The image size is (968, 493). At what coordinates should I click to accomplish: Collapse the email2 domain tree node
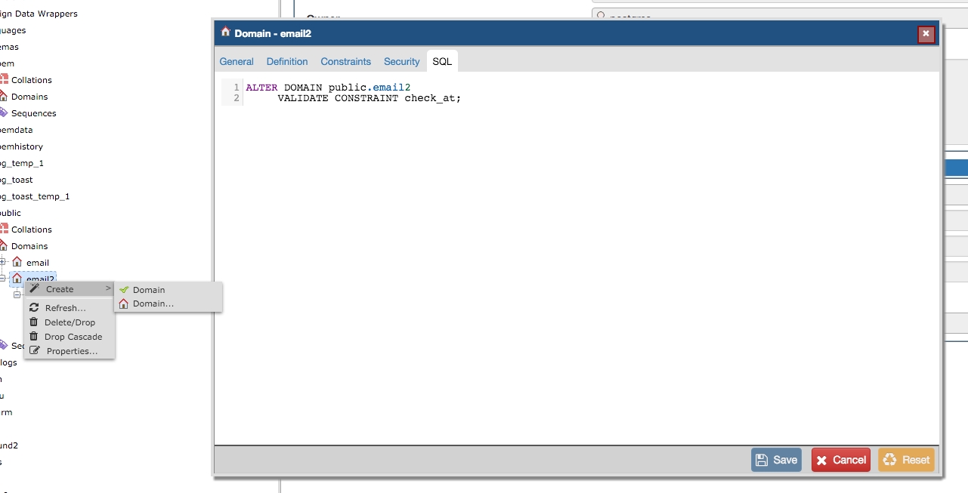click(x=3, y=279)
